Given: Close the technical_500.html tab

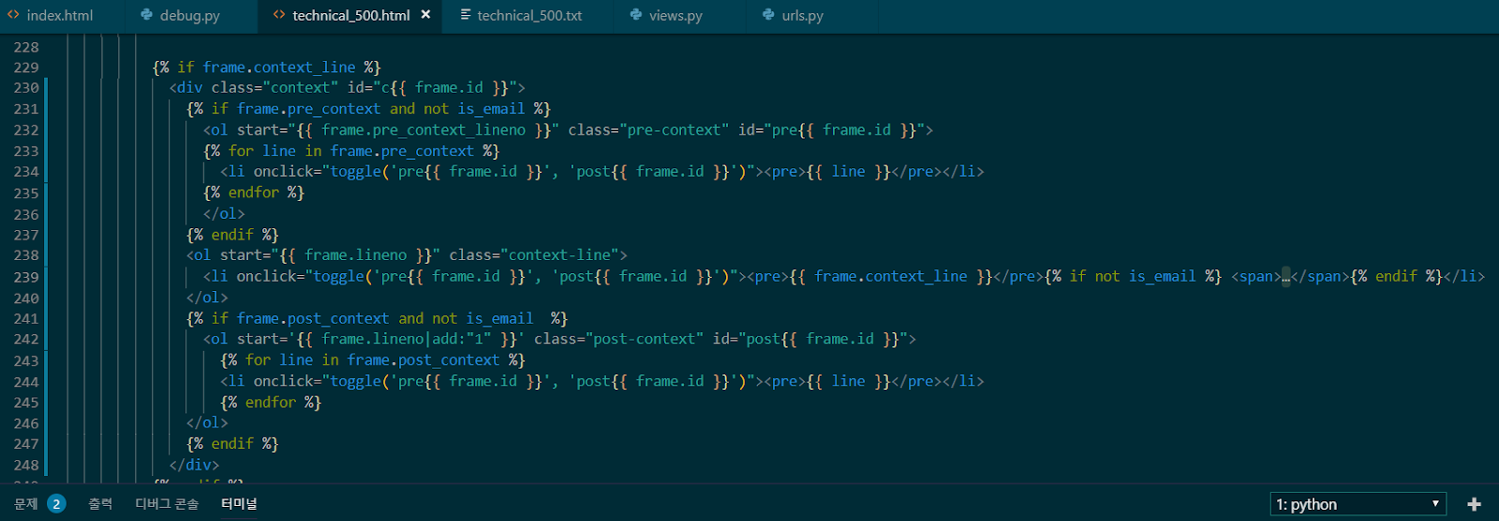Looking at the screenshot, I should click(x=426, y=15).
